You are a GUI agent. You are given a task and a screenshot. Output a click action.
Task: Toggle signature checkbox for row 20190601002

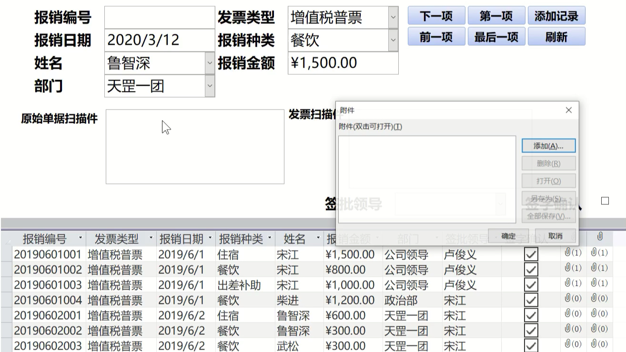pos(530,270)
